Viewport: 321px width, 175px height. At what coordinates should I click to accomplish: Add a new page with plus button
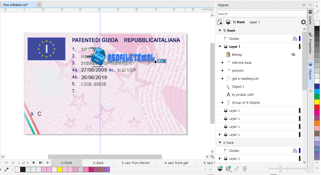[47, 163]
